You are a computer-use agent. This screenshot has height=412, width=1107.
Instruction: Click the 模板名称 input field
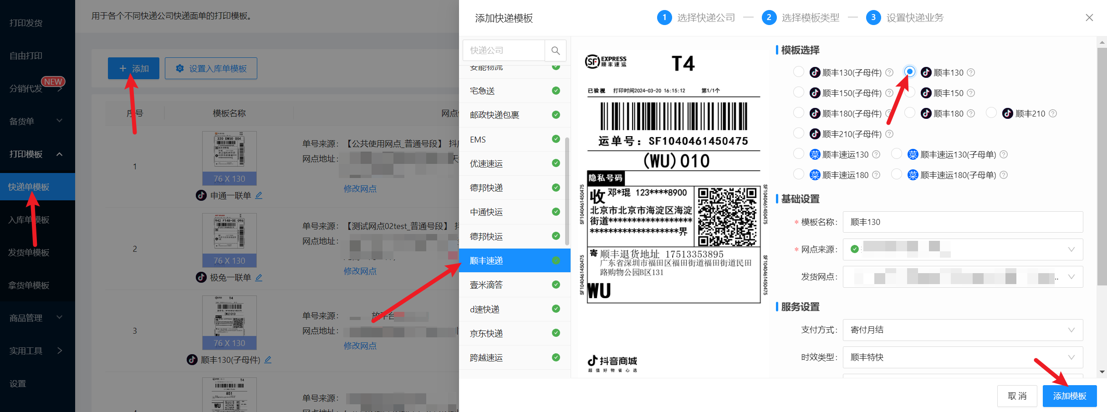tap(963, 222)
